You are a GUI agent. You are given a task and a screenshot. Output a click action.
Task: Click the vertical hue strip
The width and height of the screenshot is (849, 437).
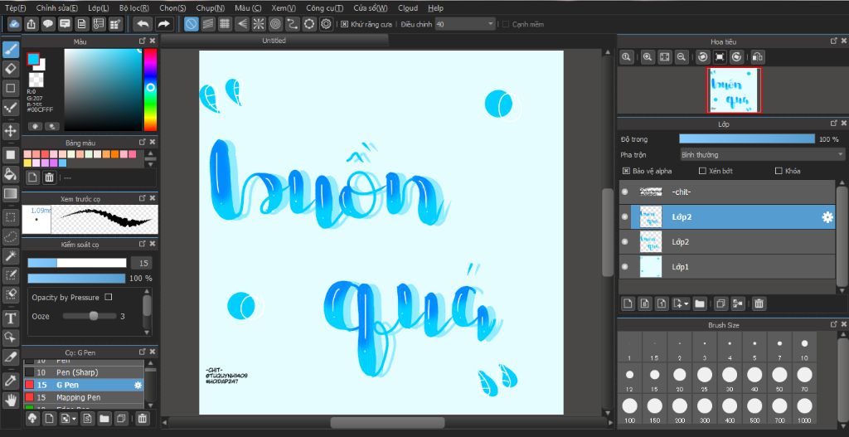150,90
